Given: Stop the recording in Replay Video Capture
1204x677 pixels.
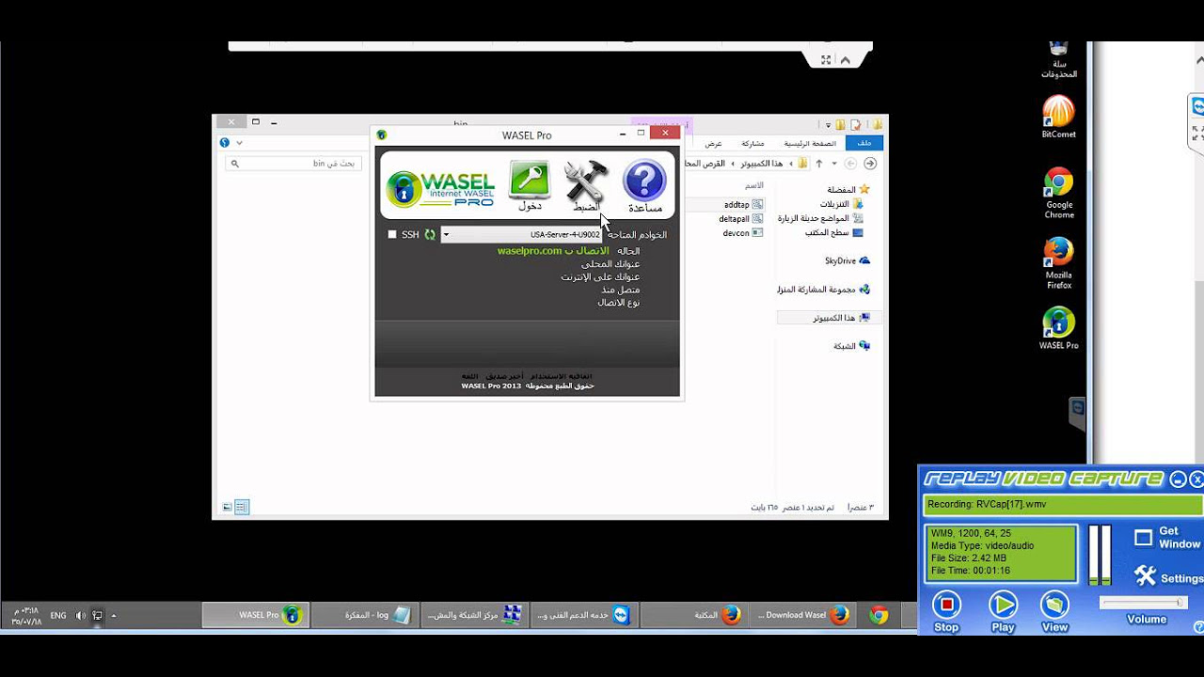Looking at the screenshot, I should coord(946,612).
